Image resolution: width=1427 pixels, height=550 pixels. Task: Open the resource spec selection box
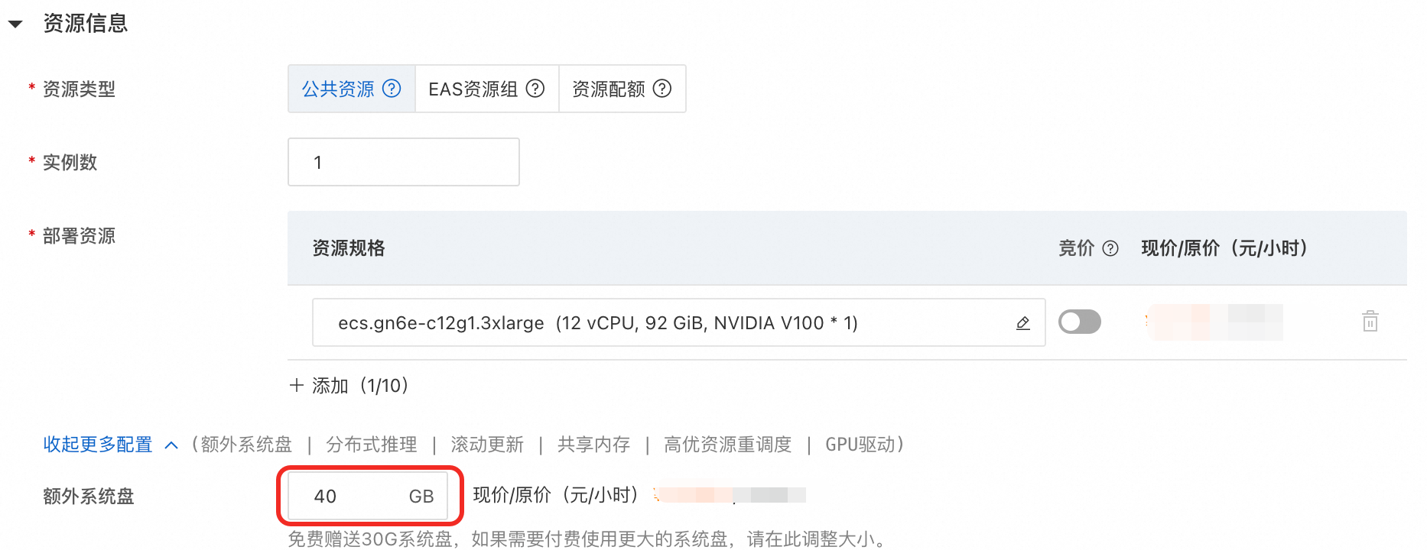point(678,322)
